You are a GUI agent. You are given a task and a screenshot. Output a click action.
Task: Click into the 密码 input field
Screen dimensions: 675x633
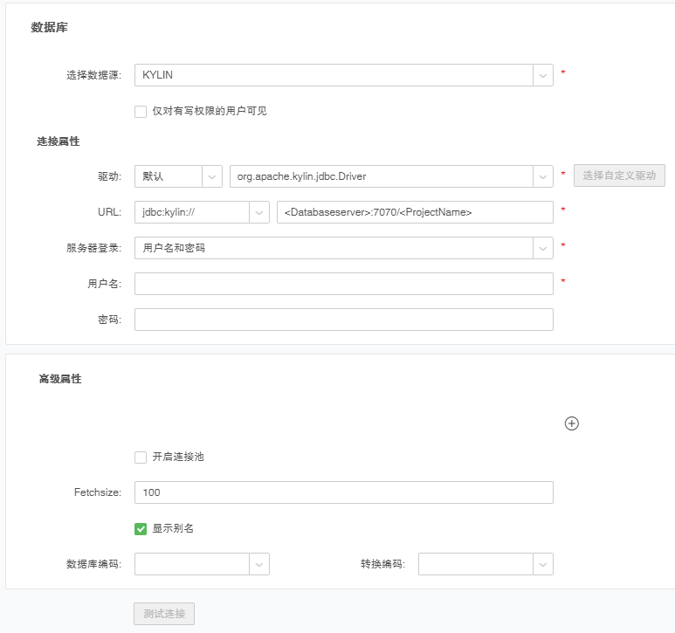(x=343, y=320)
